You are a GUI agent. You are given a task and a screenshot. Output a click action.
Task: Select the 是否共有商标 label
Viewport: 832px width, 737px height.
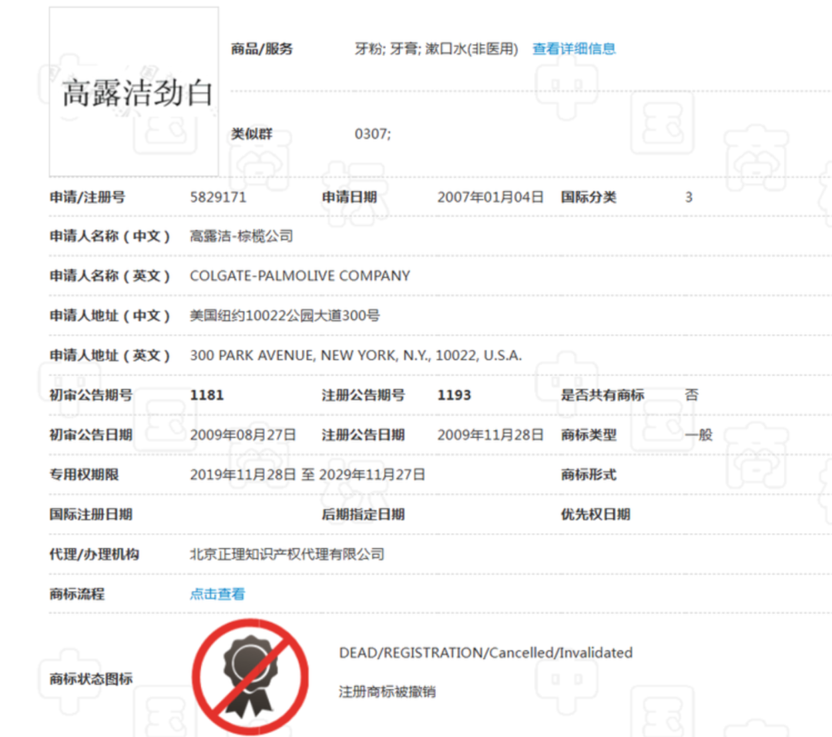point(602,395)
